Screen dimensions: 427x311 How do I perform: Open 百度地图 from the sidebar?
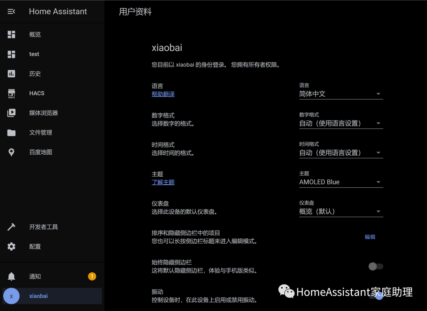(x=52, y=152)
